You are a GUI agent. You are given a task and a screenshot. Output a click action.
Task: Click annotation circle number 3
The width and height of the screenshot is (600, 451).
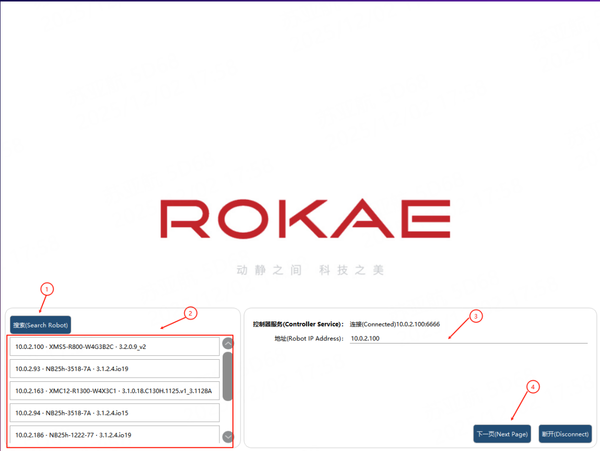[476, 317]
